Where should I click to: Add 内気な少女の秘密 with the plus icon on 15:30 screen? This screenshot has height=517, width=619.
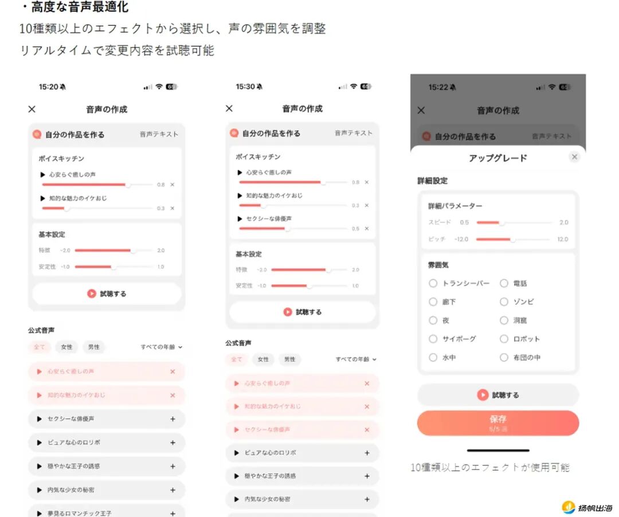tap(367, 499)
